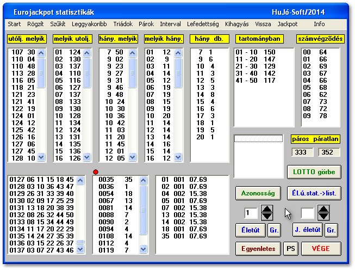Viewport: 355px width, 270px height.
Task: Click the scrollbar thumb in the 0035 list
Action: tap(143, 210)
